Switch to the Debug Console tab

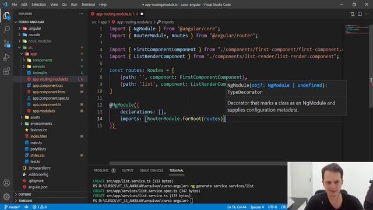tap(152, 170)
